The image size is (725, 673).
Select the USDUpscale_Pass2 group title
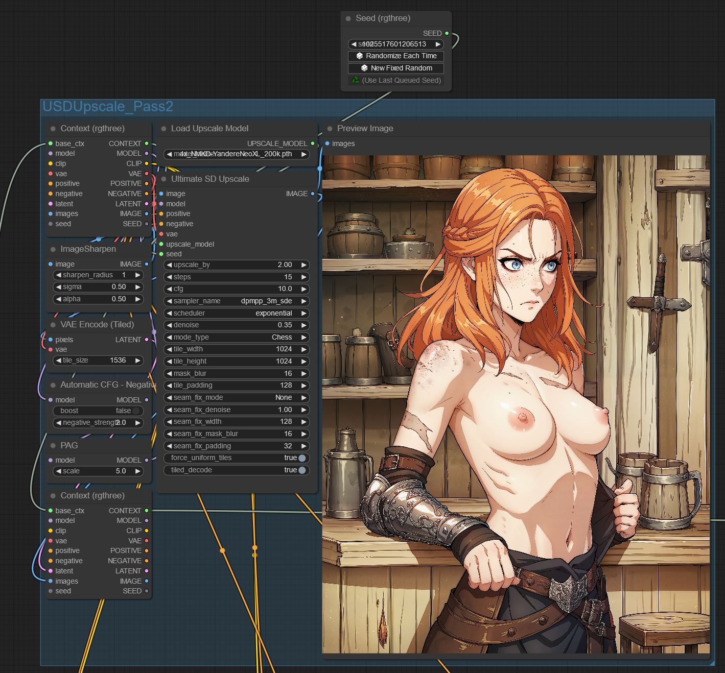(x=108, y=107)
